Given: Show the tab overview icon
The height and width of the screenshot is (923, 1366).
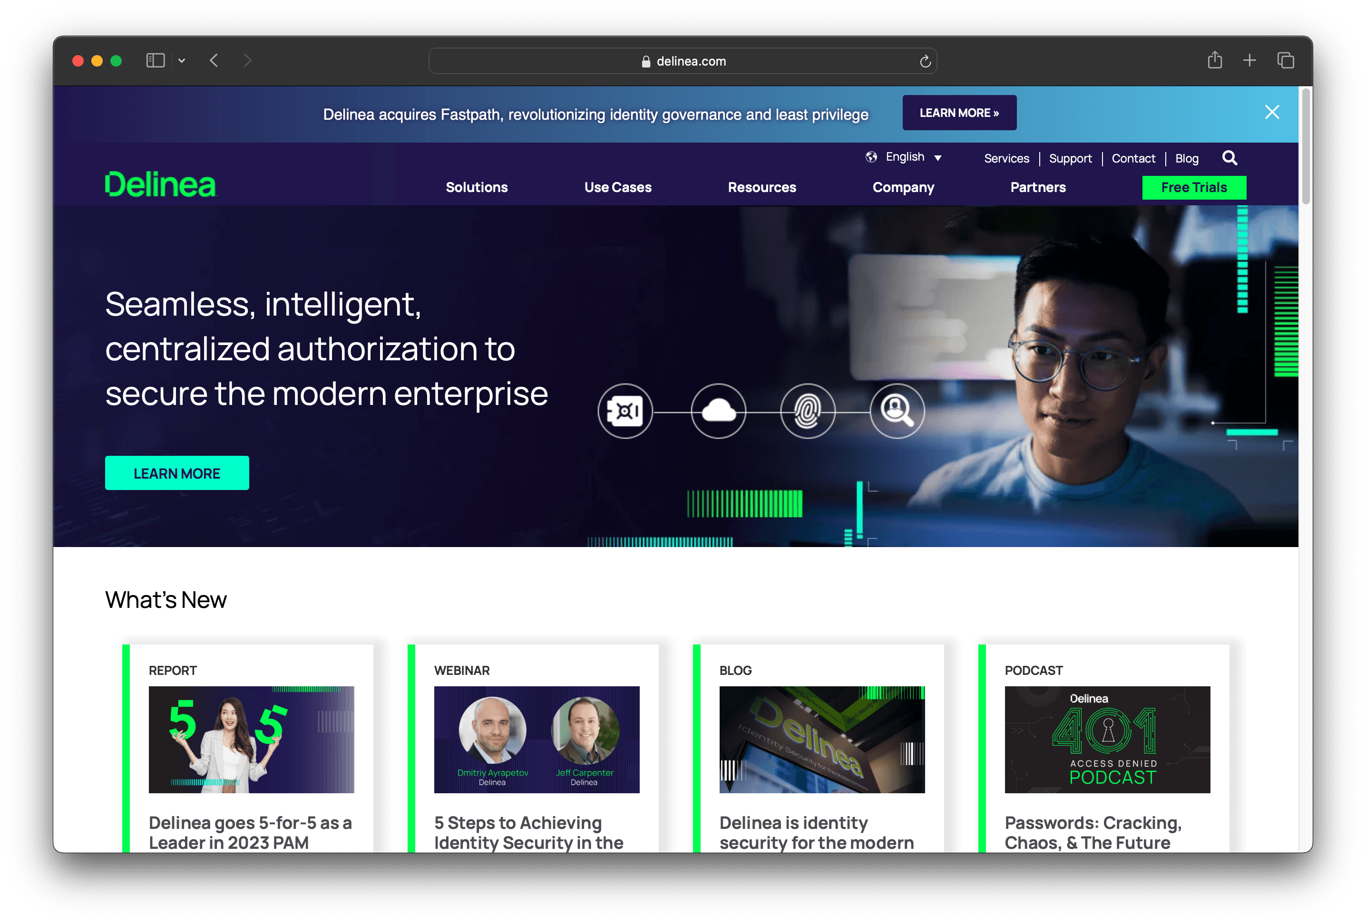Looking at the screenshot, I should tap(1286, 60).
